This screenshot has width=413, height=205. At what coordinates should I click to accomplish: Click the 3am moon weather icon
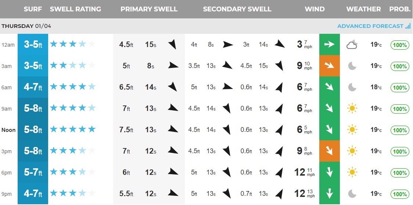(352, 66)
